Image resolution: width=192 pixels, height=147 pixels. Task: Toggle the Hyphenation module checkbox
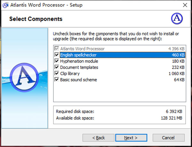pos(57,61)
